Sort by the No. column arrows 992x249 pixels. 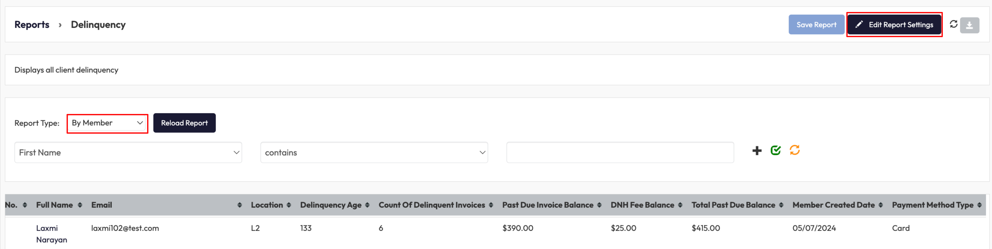(25, 205)
